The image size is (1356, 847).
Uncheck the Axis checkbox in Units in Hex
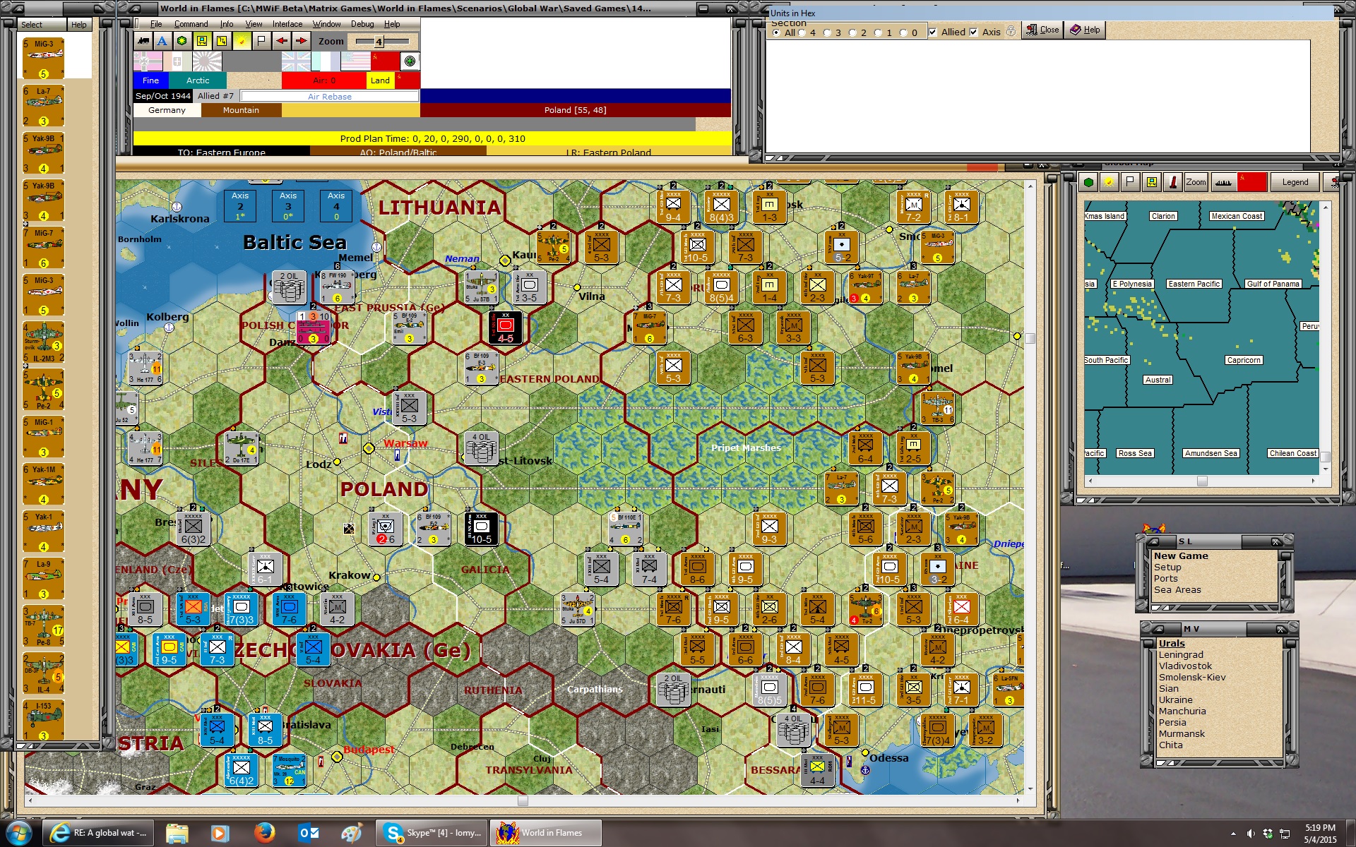[x=974, y=32]
